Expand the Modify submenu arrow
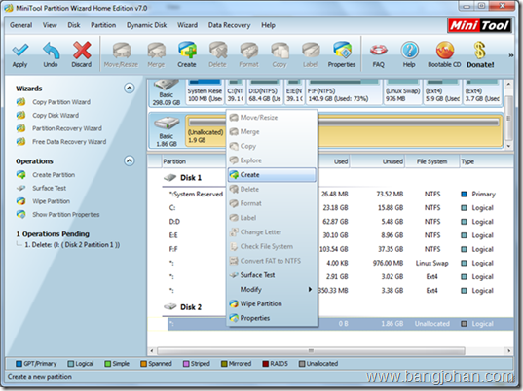Image resolution: width=523 pixels, height=391 pixels. point(310,290)
